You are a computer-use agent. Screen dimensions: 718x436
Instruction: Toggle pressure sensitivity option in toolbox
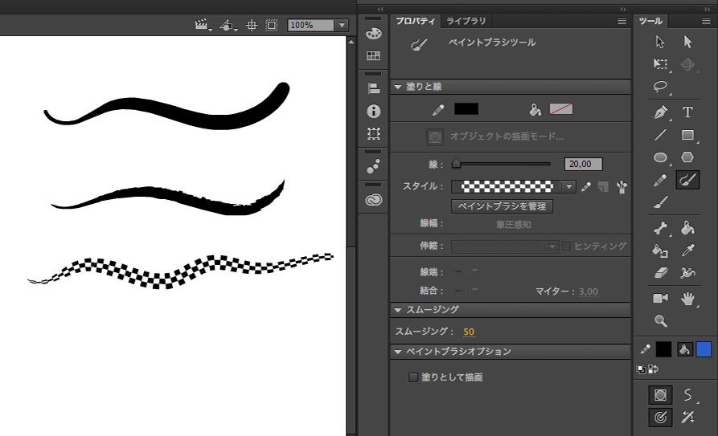[x=660, y=418]
